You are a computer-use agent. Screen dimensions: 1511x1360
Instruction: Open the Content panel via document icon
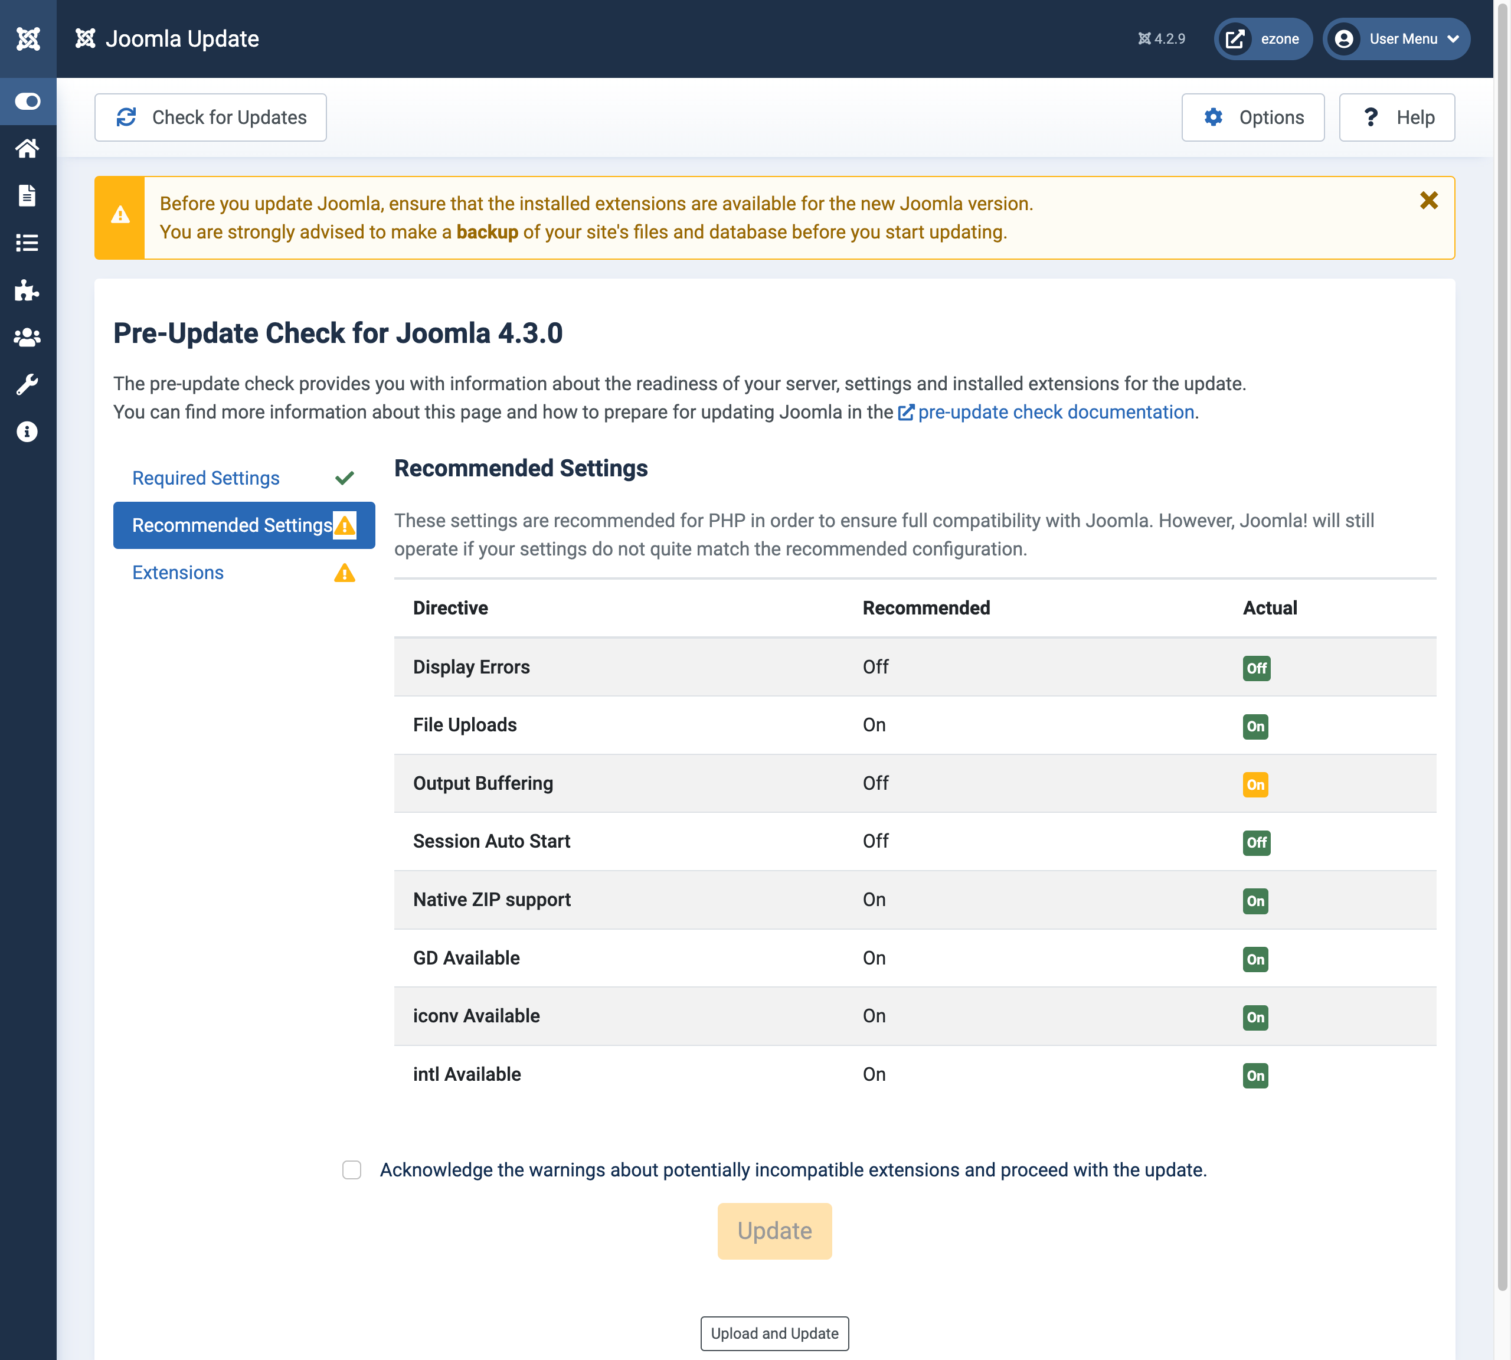pos(28,195)
